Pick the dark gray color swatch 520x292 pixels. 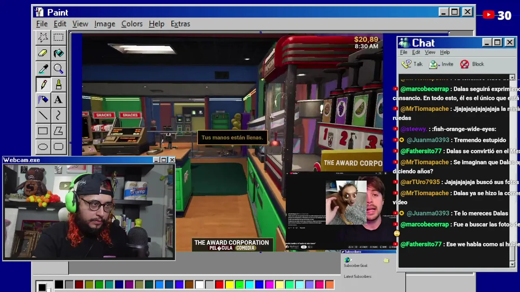(69, 285)
